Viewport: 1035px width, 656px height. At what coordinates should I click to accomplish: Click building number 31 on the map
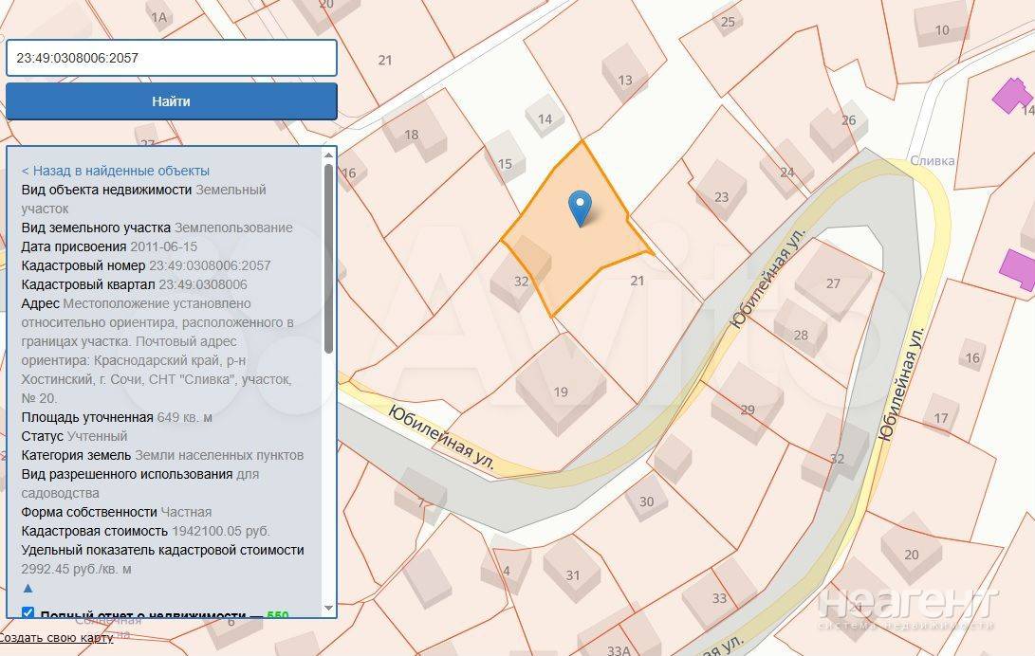click(x=572, y=574)
